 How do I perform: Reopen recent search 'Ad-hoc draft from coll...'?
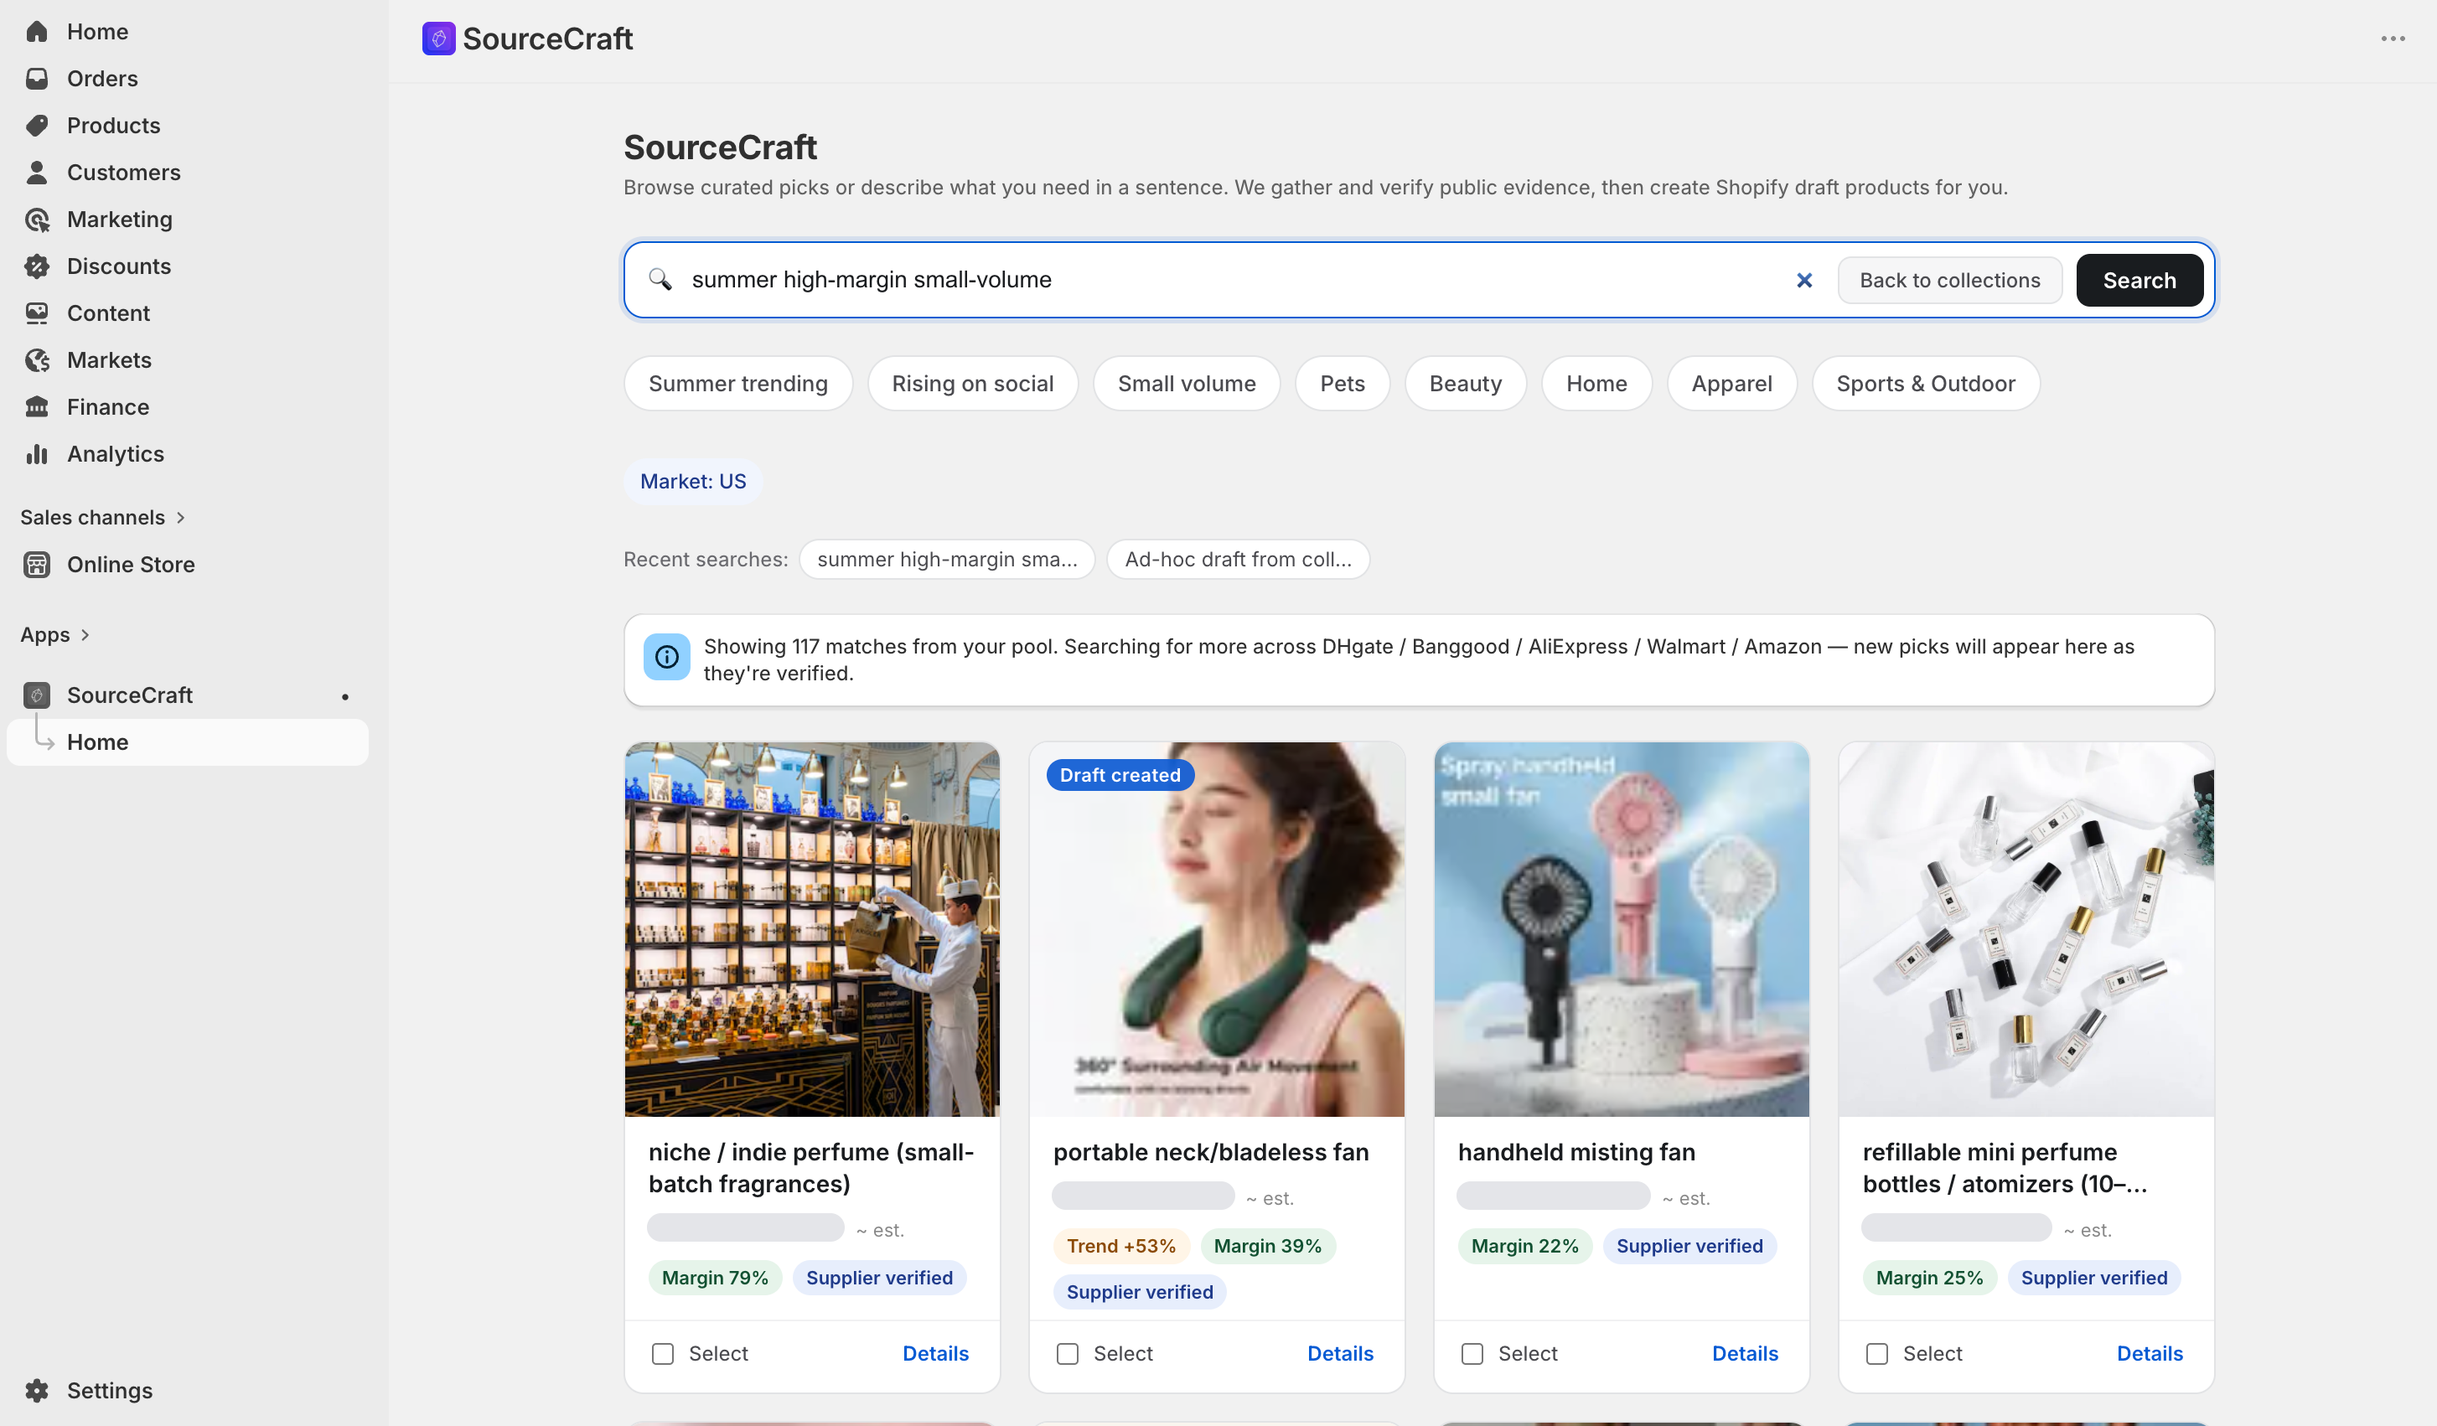(1238, 560)
